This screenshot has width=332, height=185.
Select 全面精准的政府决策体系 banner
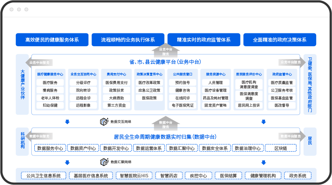[280, 39]
